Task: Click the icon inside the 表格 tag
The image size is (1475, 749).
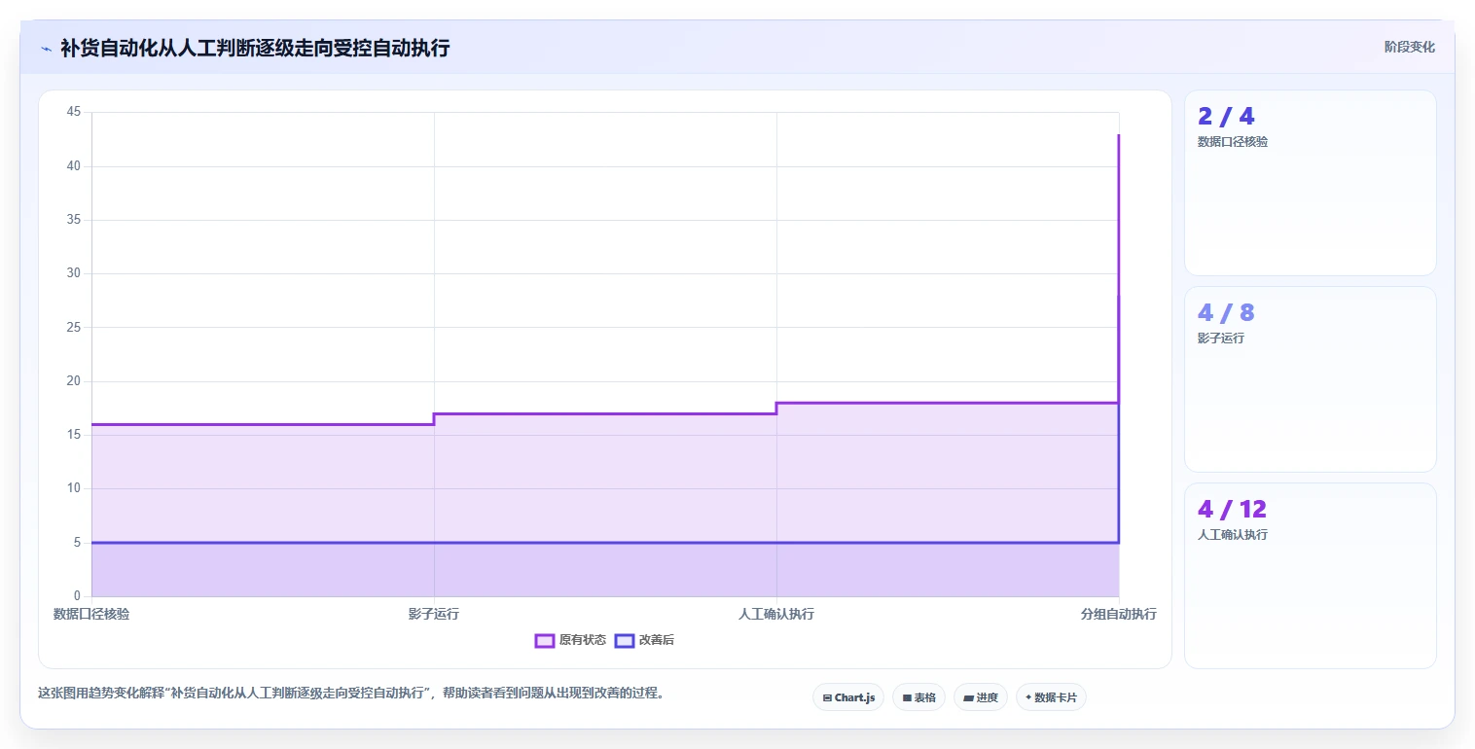Action: pos(907,697)
